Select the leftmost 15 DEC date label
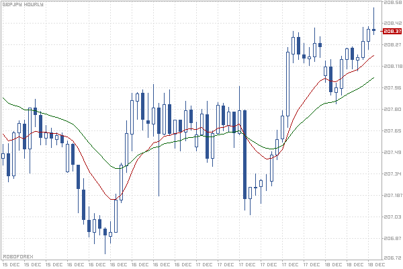 9,265
